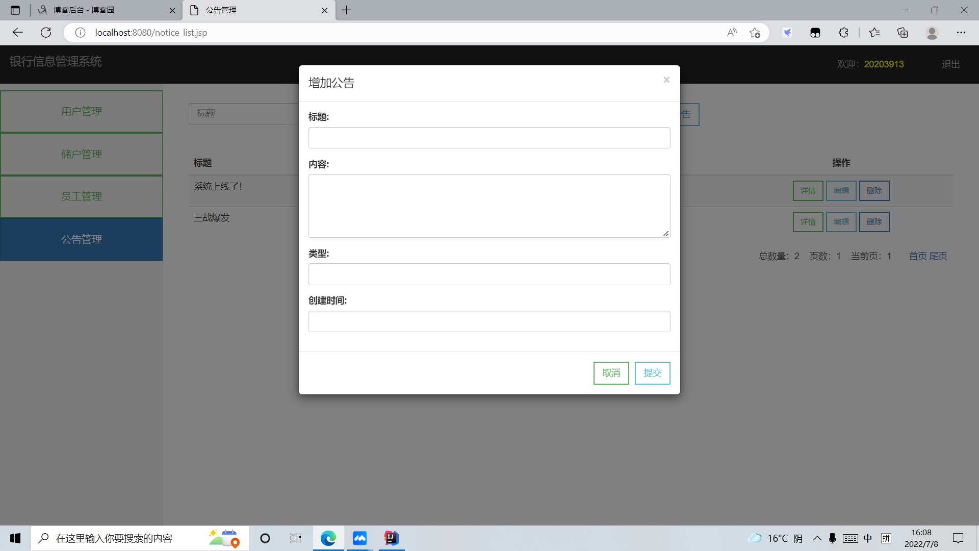979x551 pixels.
Task: Click the 类型 input field
Action: (489, 274)
